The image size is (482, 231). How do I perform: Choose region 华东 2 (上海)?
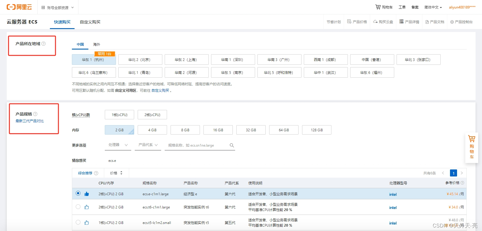coord(187,60)
